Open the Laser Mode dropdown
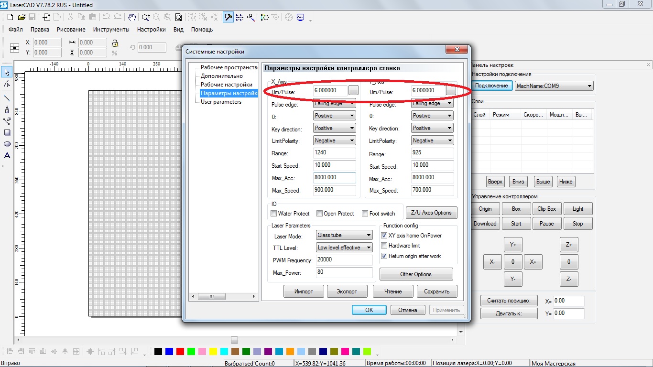This screenshot has height=367, width=653. [x=344, y=235]
